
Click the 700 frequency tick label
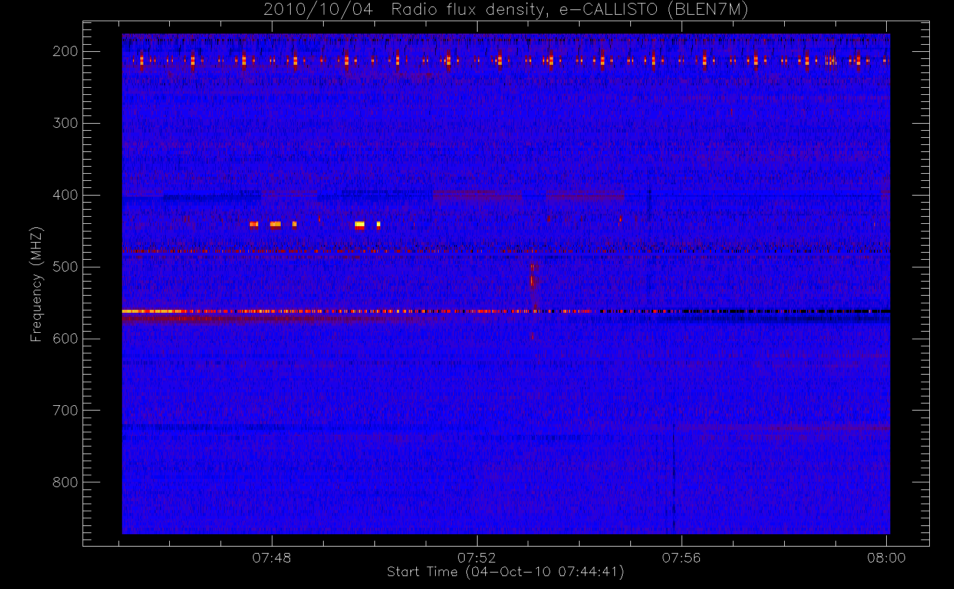point(65,411)
